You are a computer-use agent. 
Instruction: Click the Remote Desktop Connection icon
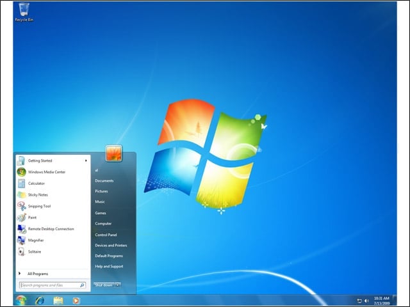pos(21,229)
